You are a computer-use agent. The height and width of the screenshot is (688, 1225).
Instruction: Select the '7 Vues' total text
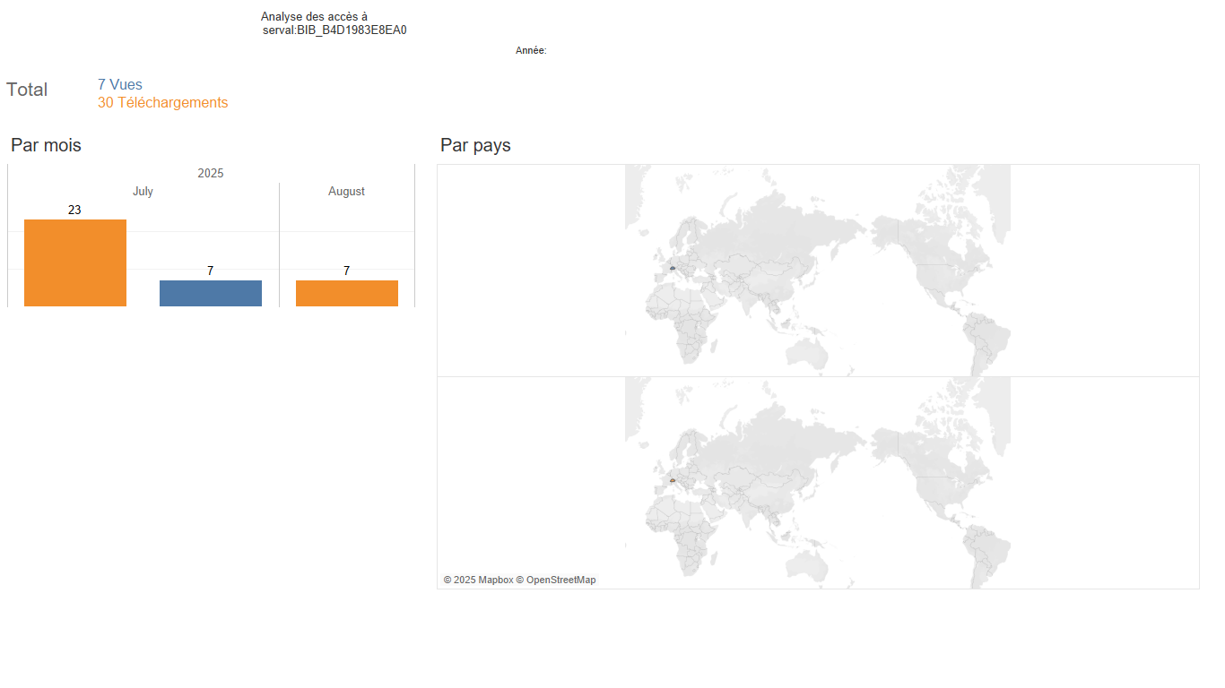coord(120,85)
